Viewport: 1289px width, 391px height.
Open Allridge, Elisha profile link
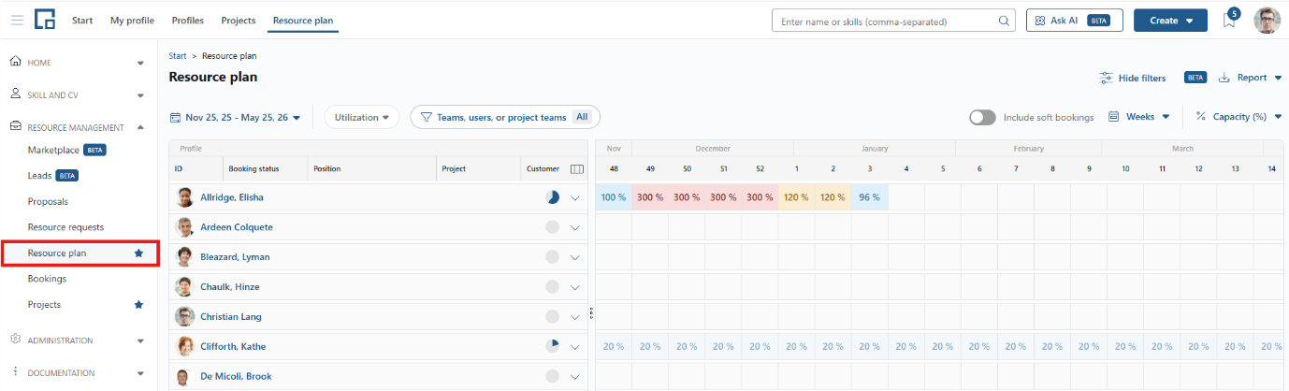pos(231,197)
